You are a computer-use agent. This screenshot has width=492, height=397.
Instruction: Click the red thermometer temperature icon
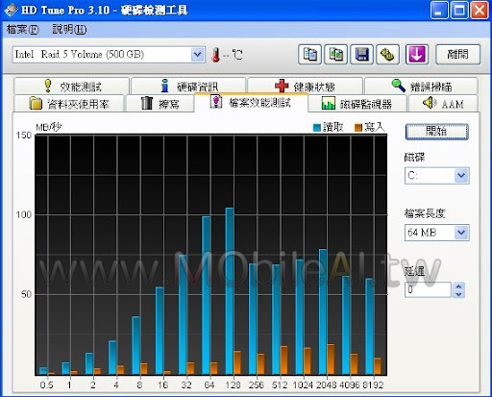pos(215,55)
